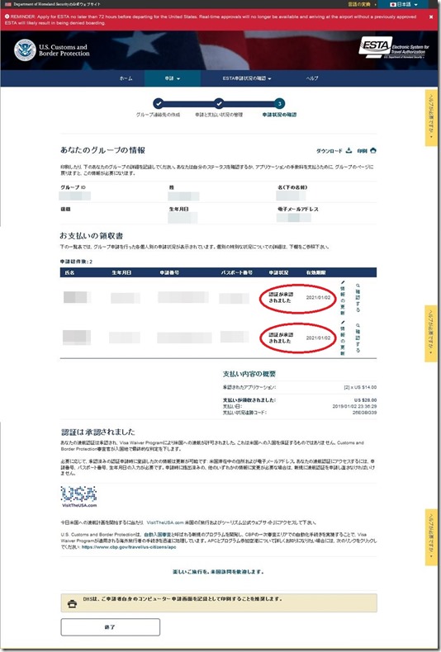Close the red reminder banner
The image size is (441, 652).
tap(431, 17)
